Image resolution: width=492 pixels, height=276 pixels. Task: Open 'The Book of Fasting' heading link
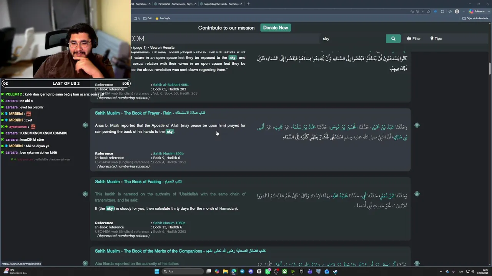tap(153, 182)
